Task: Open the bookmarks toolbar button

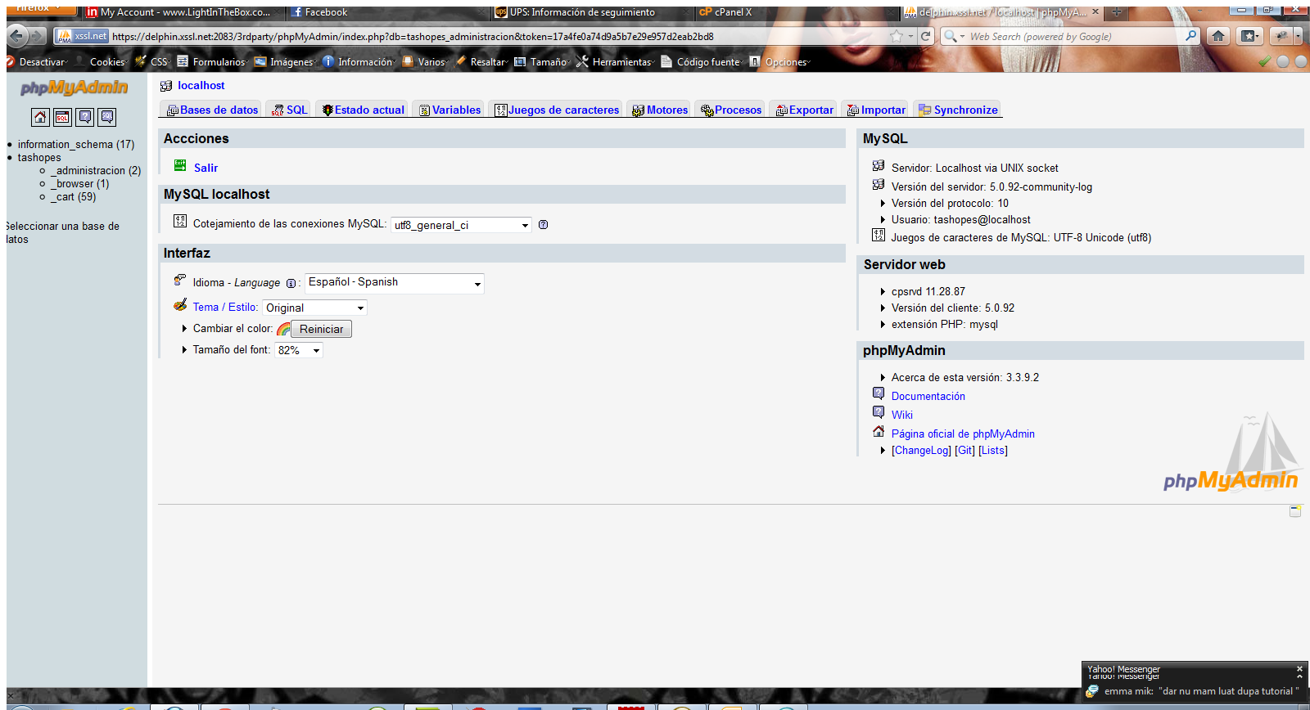Action: (1249, 36)
